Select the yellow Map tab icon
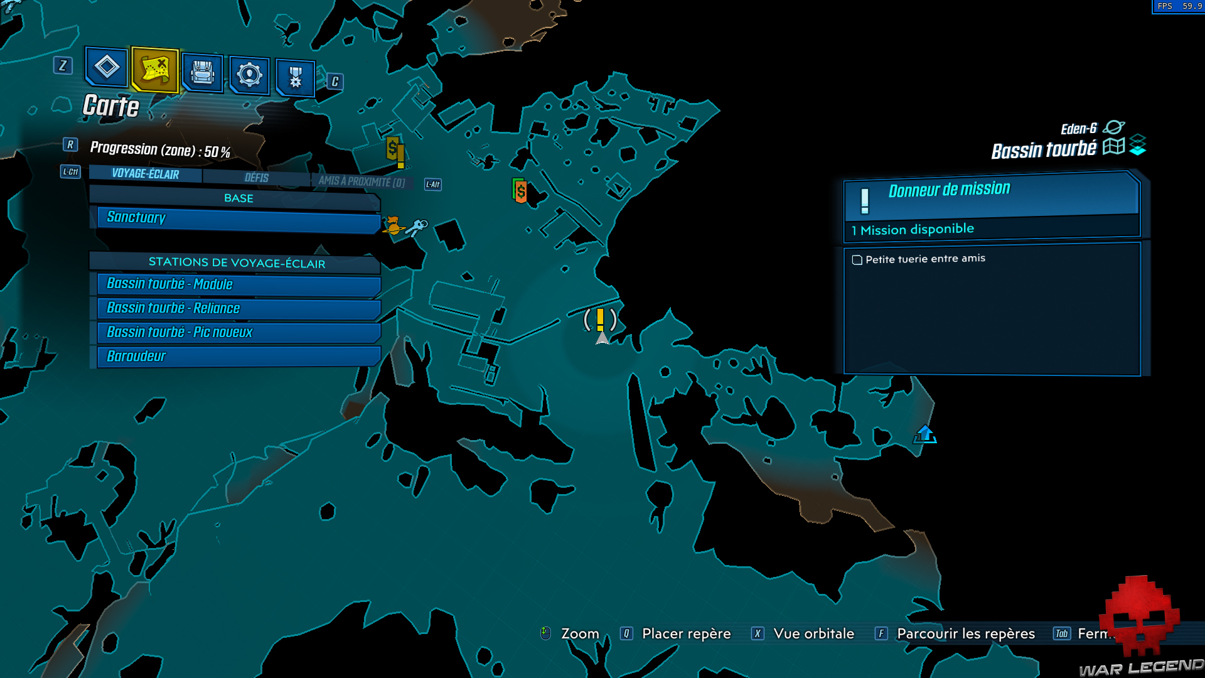Viewport: 1205px width, 678px height. [x=155, y=69]
